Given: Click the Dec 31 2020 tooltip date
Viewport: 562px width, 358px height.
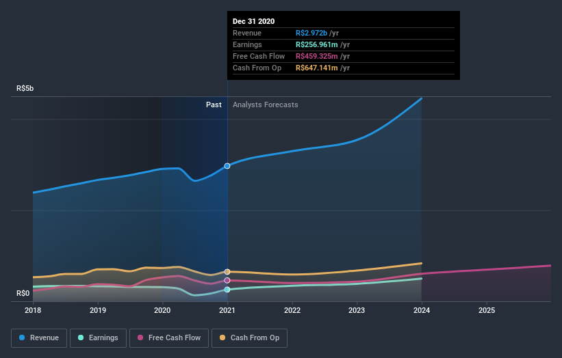Looking at the screenshot, I should [253, 21].
